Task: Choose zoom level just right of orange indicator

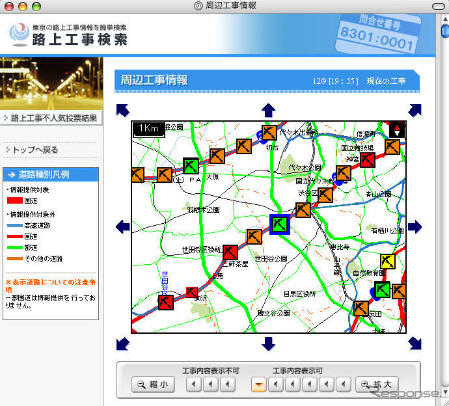Action: pos(276,385)
